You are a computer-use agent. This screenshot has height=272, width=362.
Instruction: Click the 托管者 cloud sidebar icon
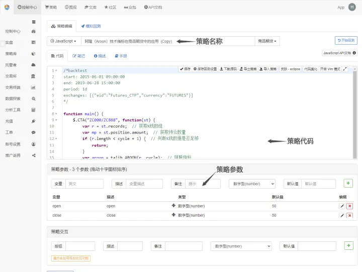click(x=34, y=65)
